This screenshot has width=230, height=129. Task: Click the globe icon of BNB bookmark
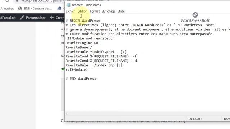(x=20, y=9)
